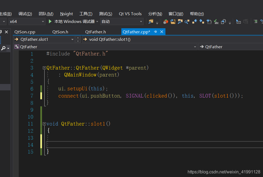Click the search magnifier in left panel
This screenshot has height=177, width=263.
coord(3,48)
